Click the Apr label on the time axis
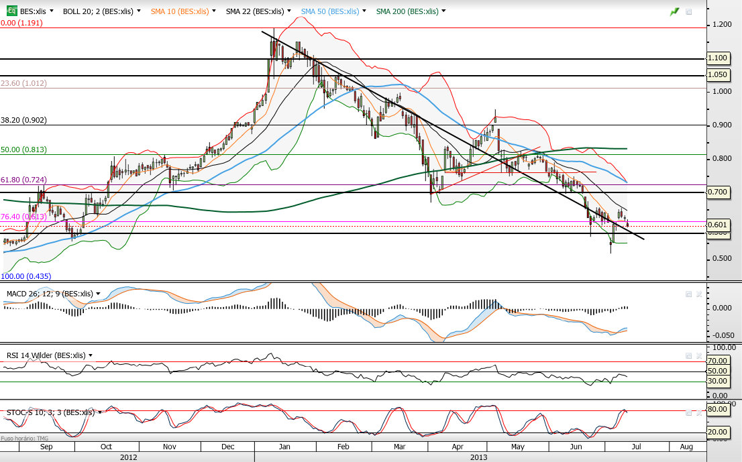This screenshot has height=462, width=742. click(x=458, y=447)
